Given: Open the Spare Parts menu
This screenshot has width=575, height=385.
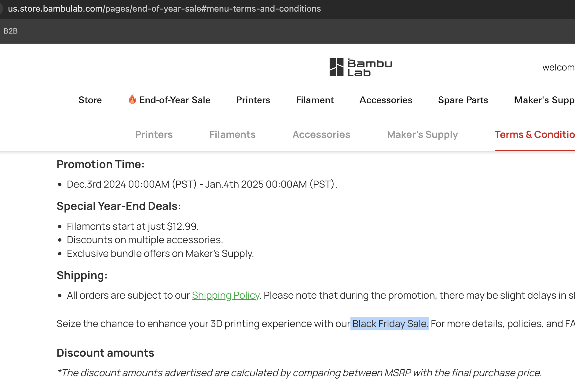Looking at the screenshot, I should coord(463,100).
